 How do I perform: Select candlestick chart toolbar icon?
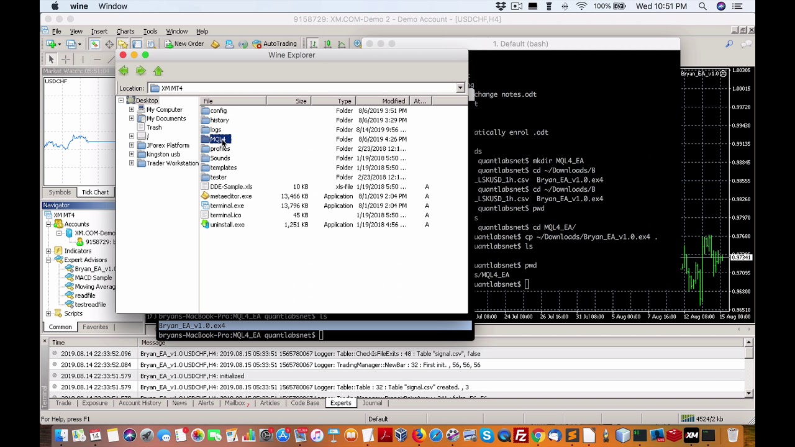(327, 44)
